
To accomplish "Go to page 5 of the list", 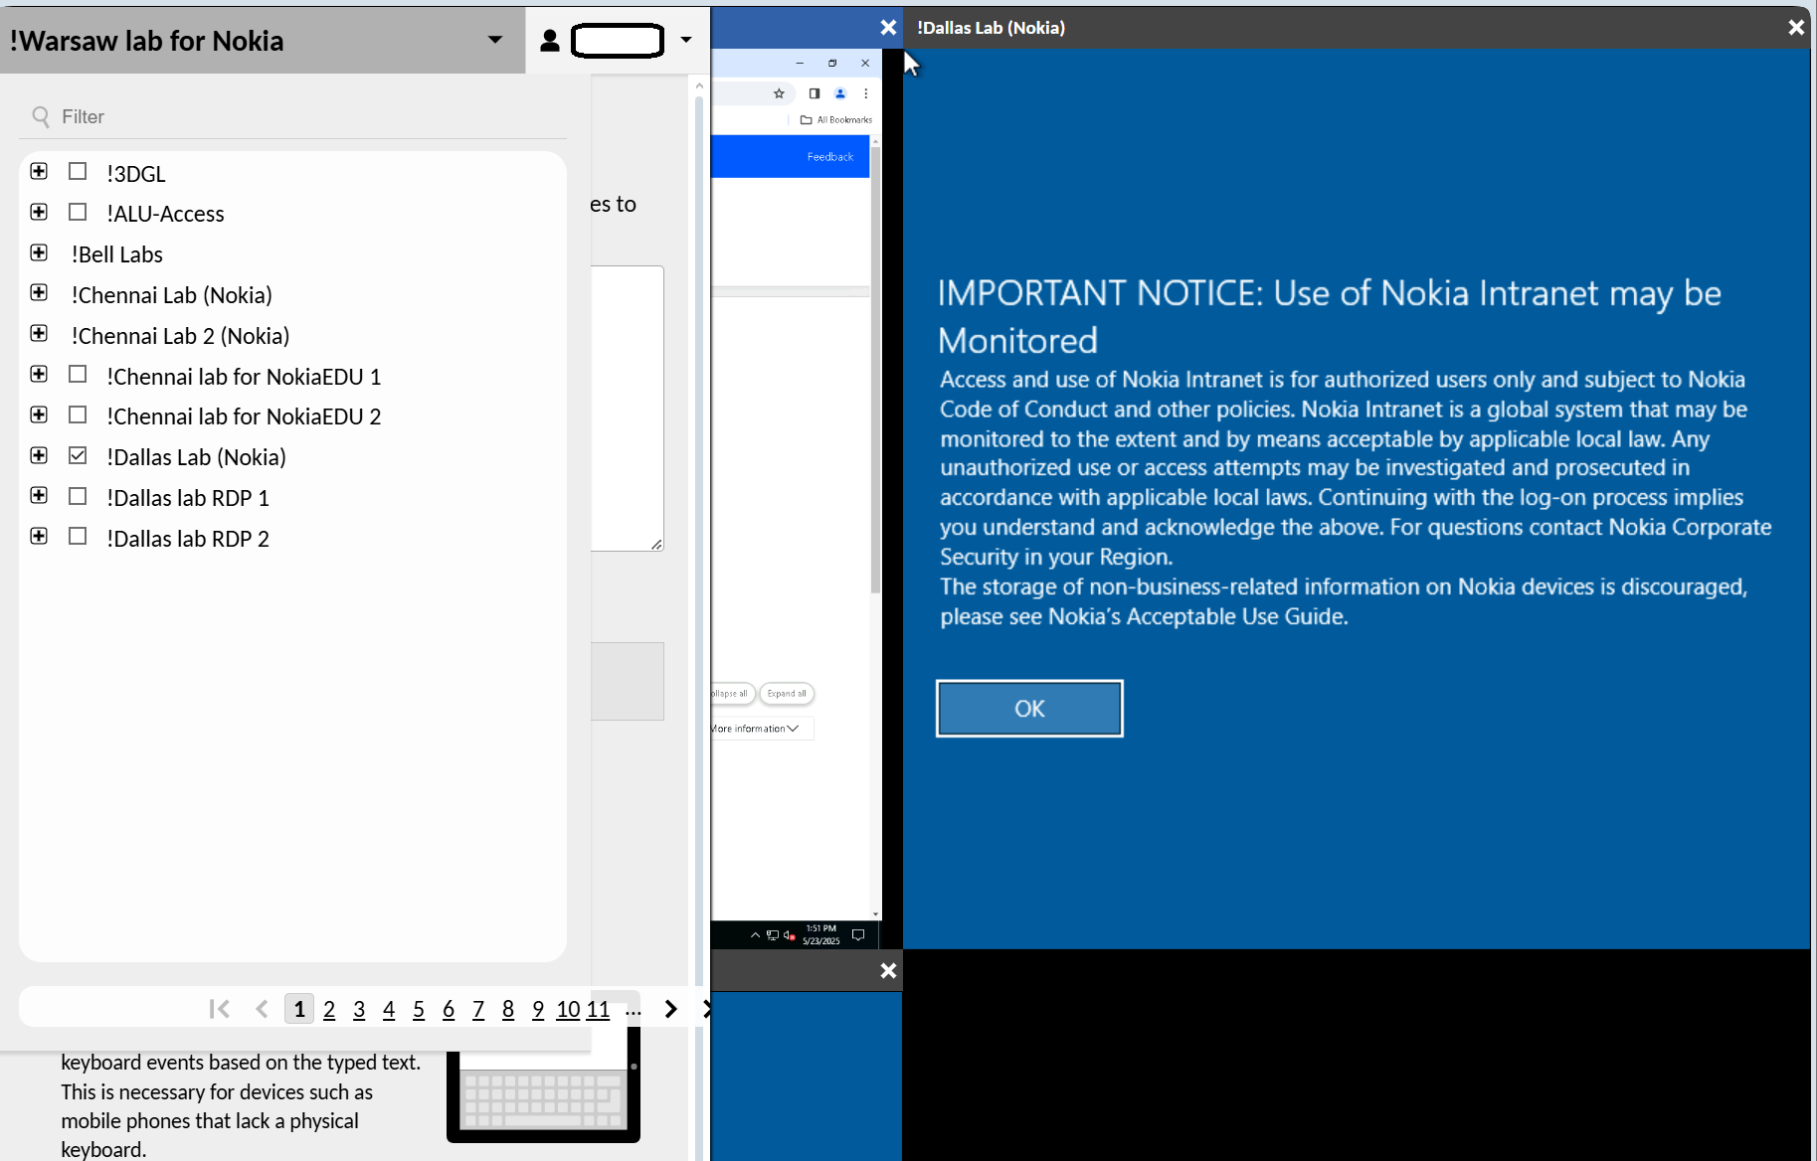I will [x=419, y=1010].
